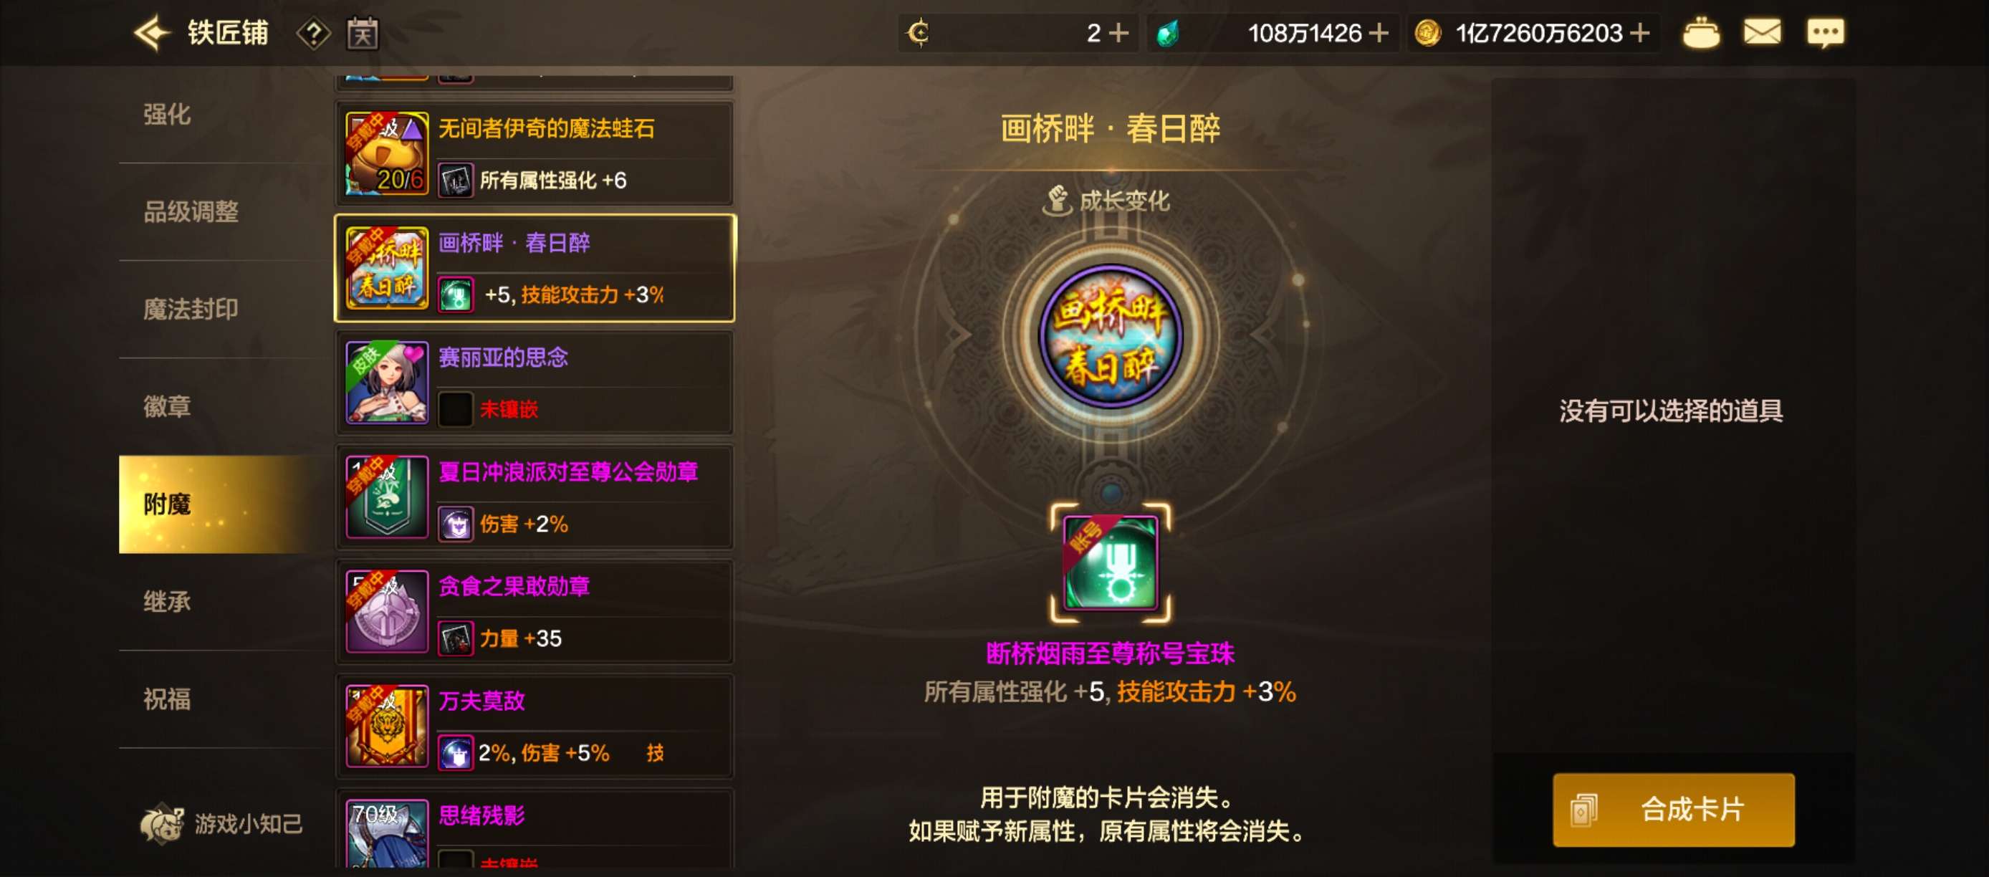This screenshot has height=877, width=1989.
Task: Click the 合成卡片 button
Action: [x=1673, y=809]
